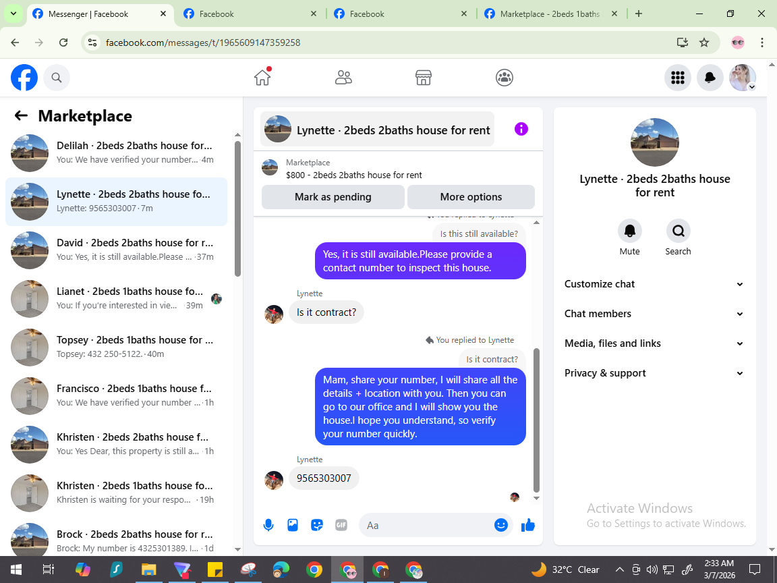
Task: Open the Delilah conversation
Action: click(x=117, y=152)
